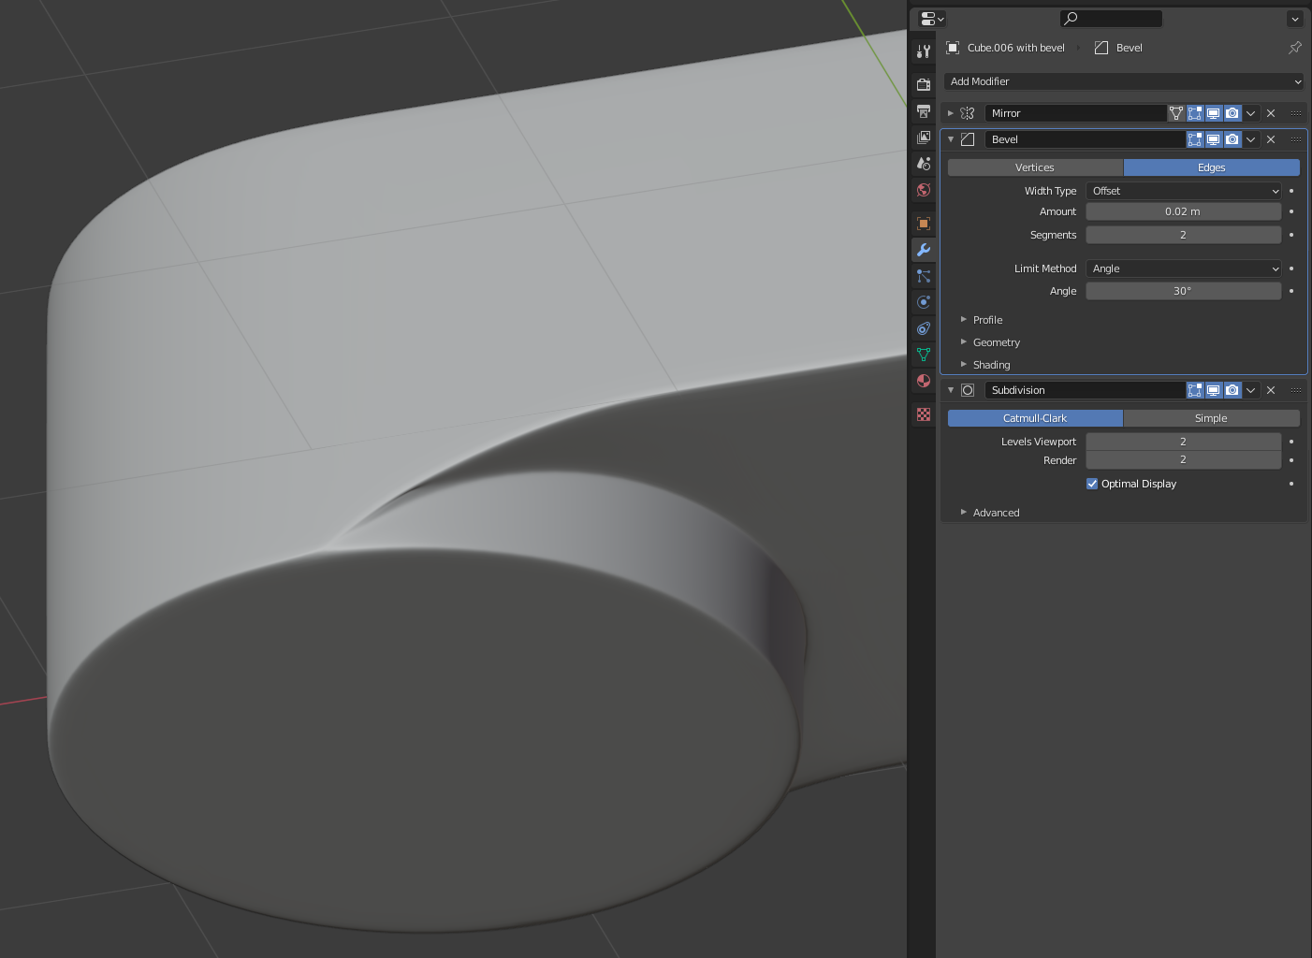Screen dimensions: 1312x958
Task: Open Mirror modifier extra options menu
Action: [x=1251, y=113]
